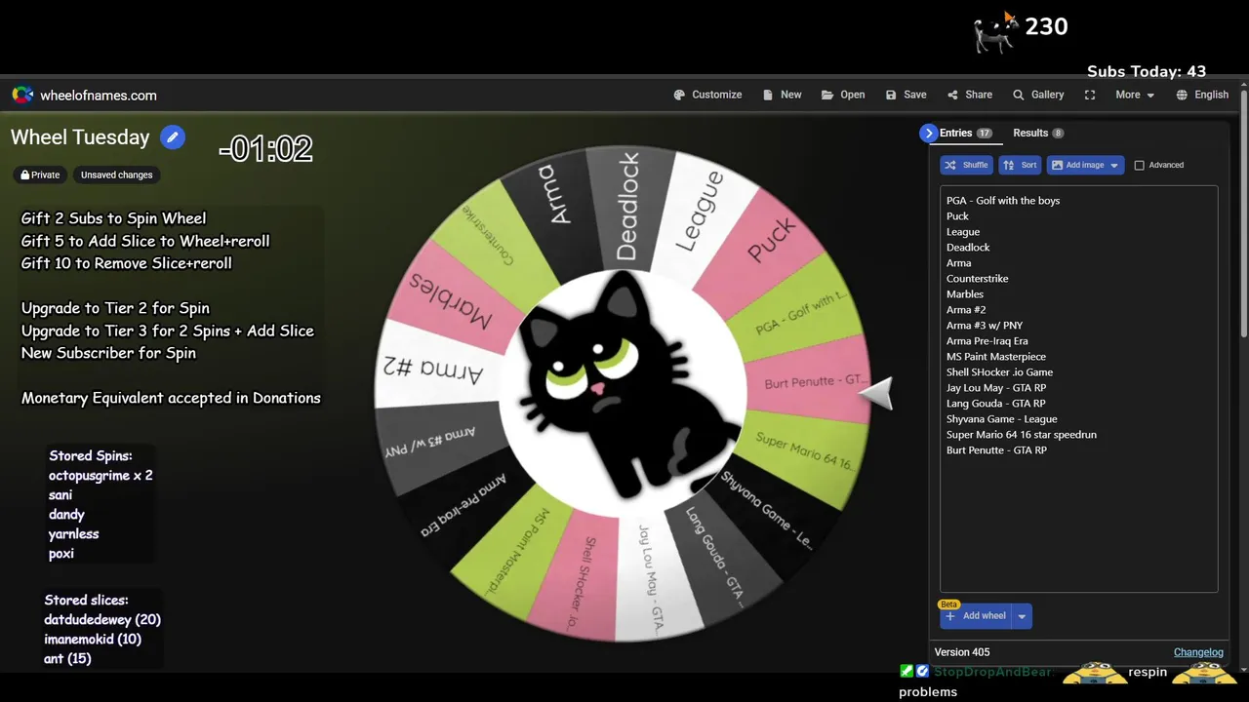Viewport: 1249px width, 702px height.
Task: Click the 'Jay Lou May - GTA RP' entry
Action: click(995, 388)
